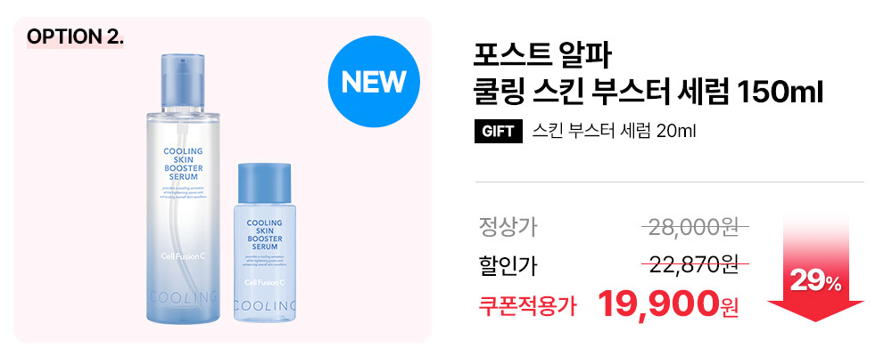
Task: Click the red 29% discount arrow
Action: coord(815,268)
